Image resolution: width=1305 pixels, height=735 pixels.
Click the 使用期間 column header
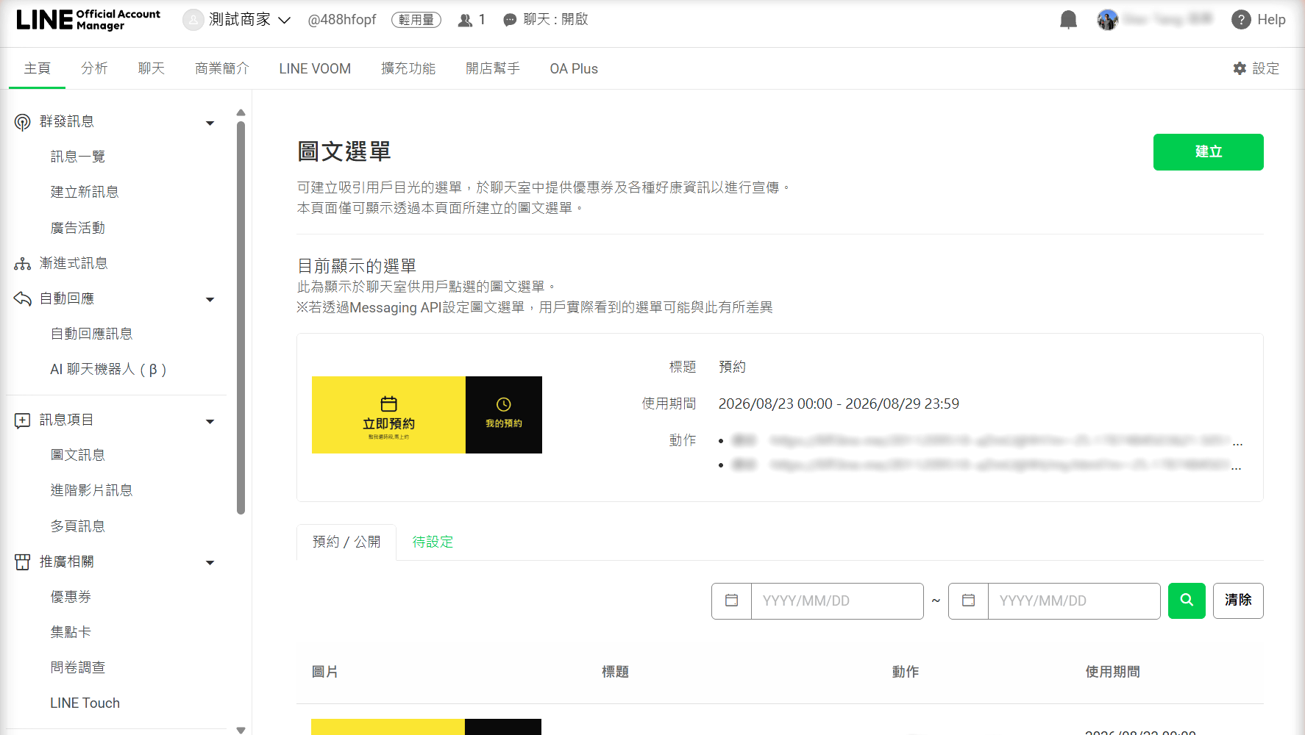[1112, 672]
